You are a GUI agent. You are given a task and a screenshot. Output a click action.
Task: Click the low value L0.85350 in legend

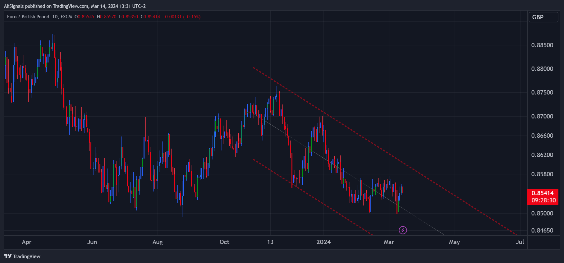click(x=129, y=17)
